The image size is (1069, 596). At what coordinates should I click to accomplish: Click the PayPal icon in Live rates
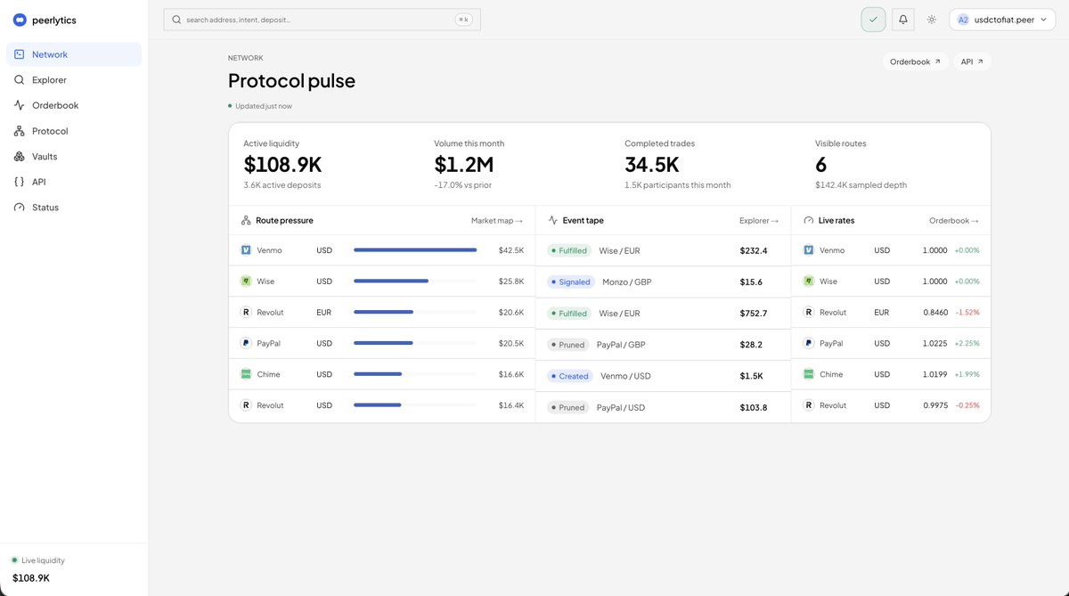(809, 343)
